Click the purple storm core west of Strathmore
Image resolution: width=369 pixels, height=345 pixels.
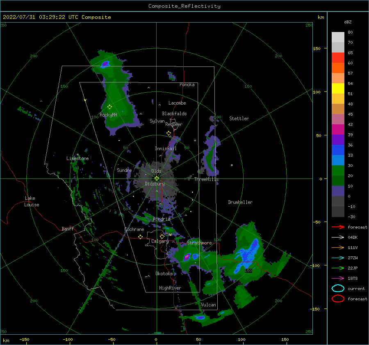click(x=187, y=256)
